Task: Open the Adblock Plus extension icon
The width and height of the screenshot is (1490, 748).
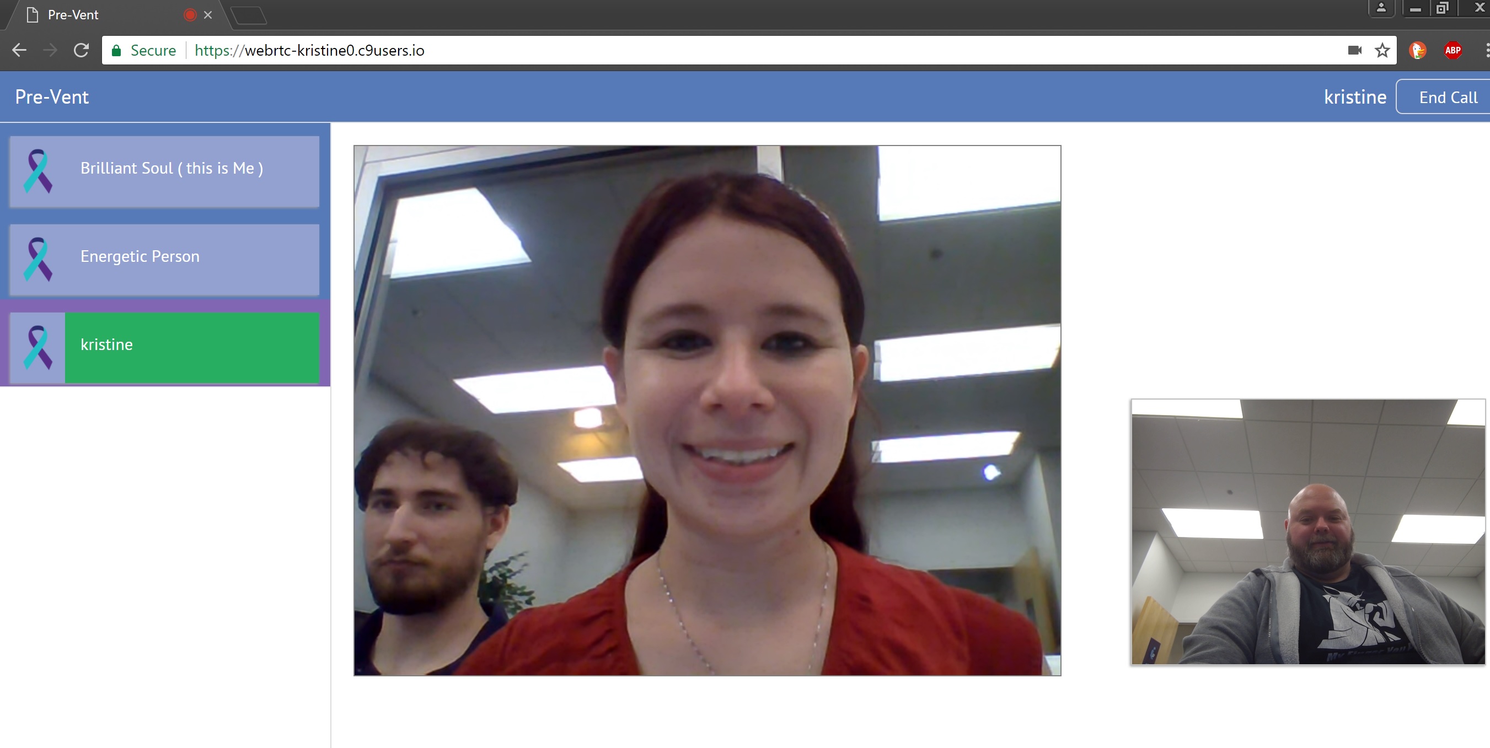Action: [x=1453, y=50]
